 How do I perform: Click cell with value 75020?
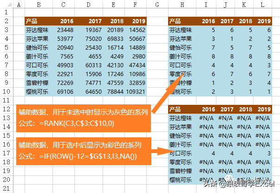click(89, 39)
